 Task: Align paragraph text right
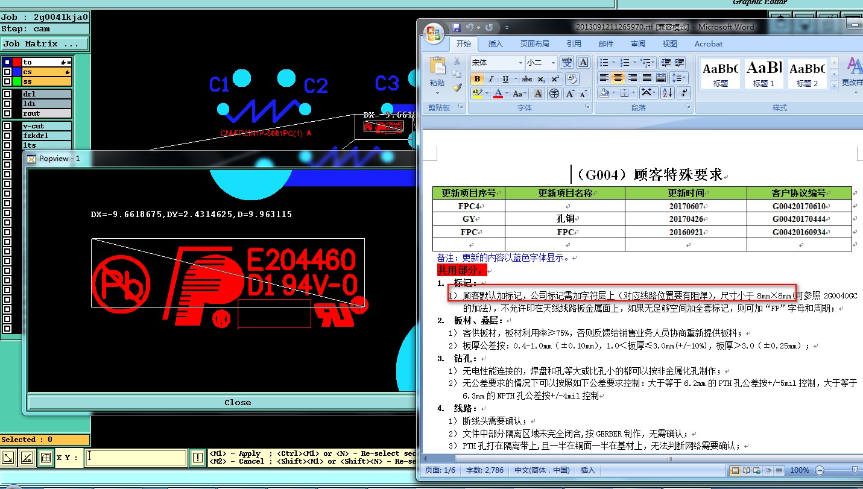[633, 78]
